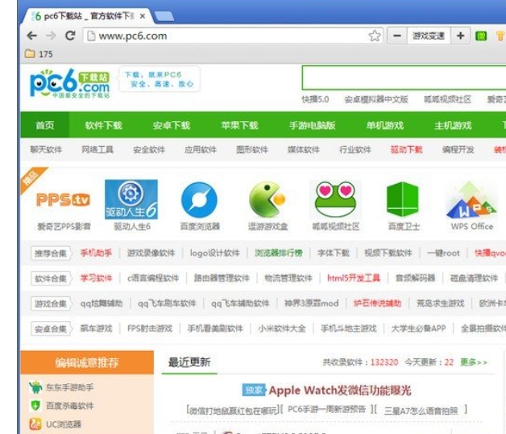Close the pc6下载站 browser tab
Screen dimensions: 506x434
143,16
